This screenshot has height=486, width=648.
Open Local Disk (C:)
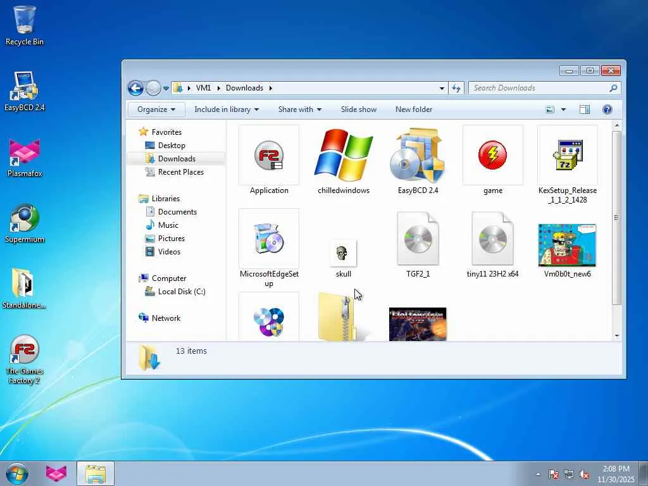181,291
